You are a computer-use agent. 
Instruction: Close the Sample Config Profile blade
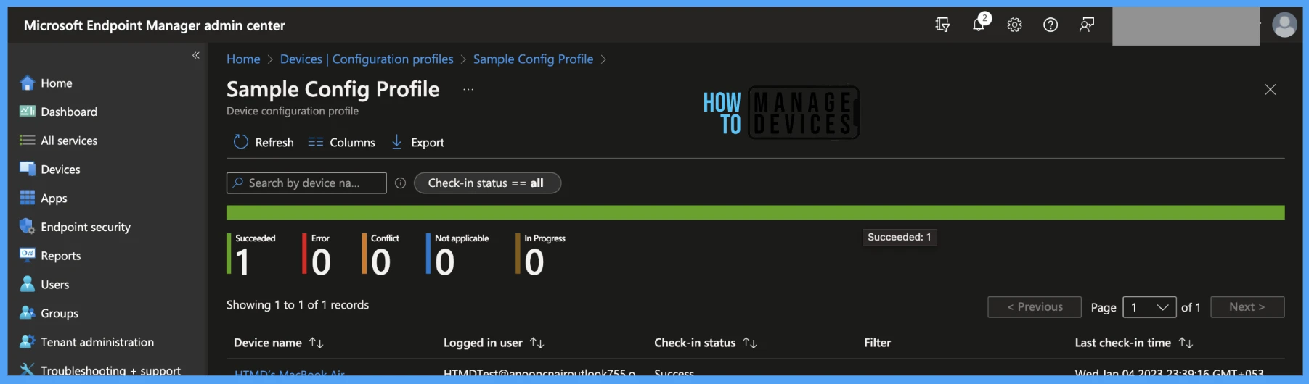1270,89
